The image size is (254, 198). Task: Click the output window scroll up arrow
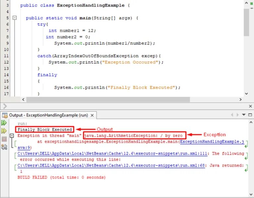pyautogui.click(x=251, y=123)
